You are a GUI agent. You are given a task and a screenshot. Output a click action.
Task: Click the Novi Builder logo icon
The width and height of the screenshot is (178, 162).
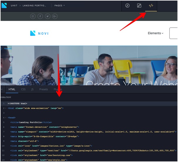[4, 6]
